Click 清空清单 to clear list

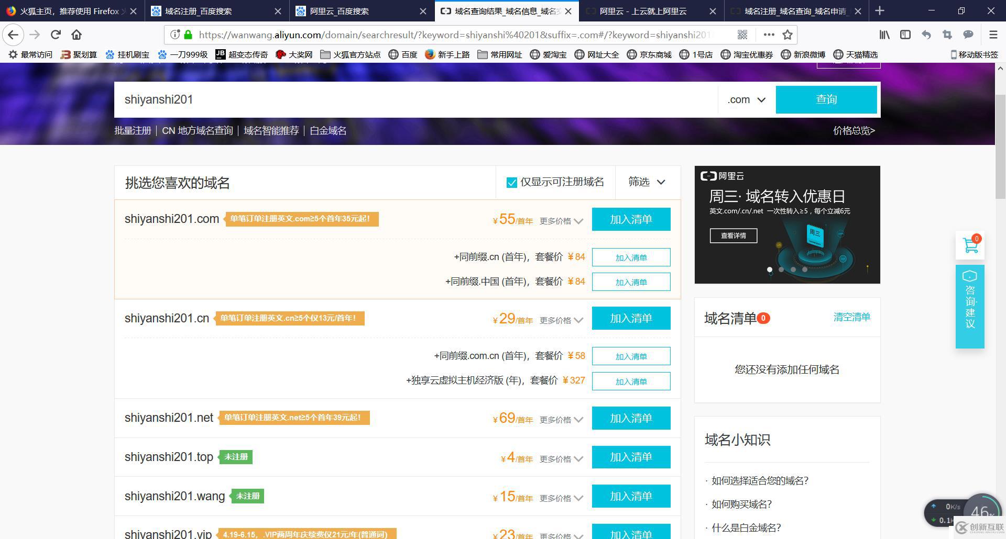click(x=851, y=317)
